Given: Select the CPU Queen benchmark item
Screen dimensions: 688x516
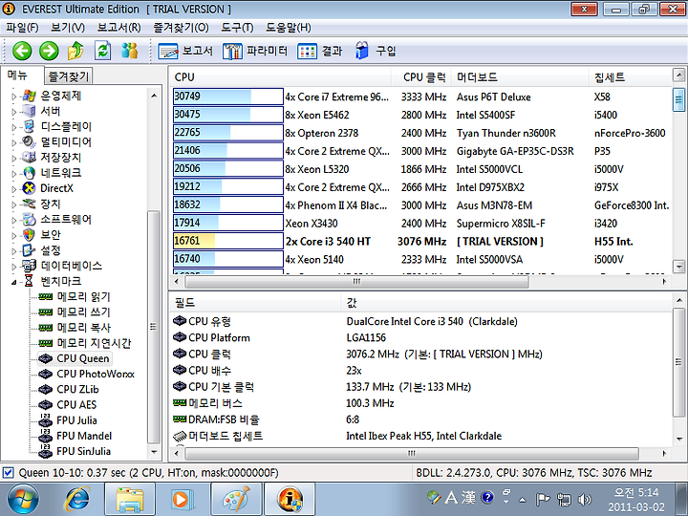Looking at the screenshot, I should pyautogui.click(x=75, y=358).
